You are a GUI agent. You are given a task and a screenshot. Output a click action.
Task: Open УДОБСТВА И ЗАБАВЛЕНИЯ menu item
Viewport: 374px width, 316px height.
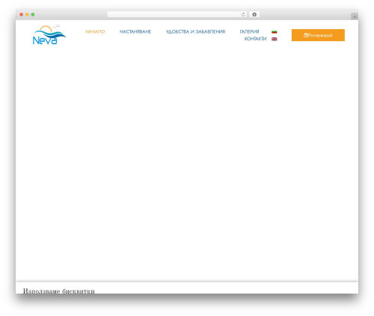click(195, 31)
